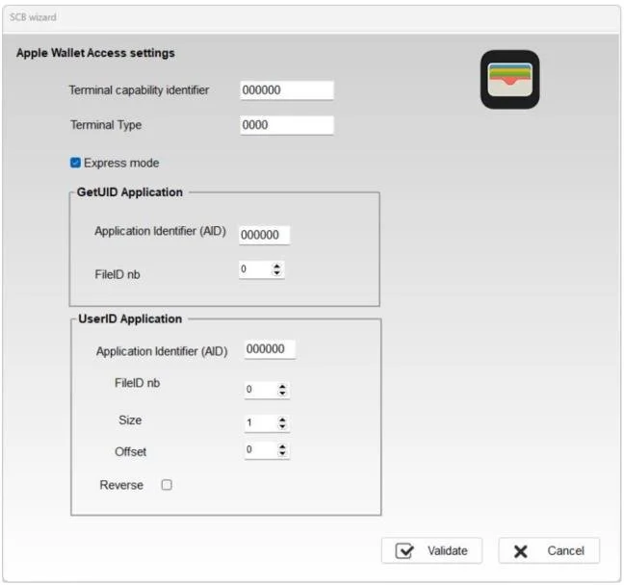
Task: Increase GetUID FileID nb with up arrow
Action: (277, 267)
